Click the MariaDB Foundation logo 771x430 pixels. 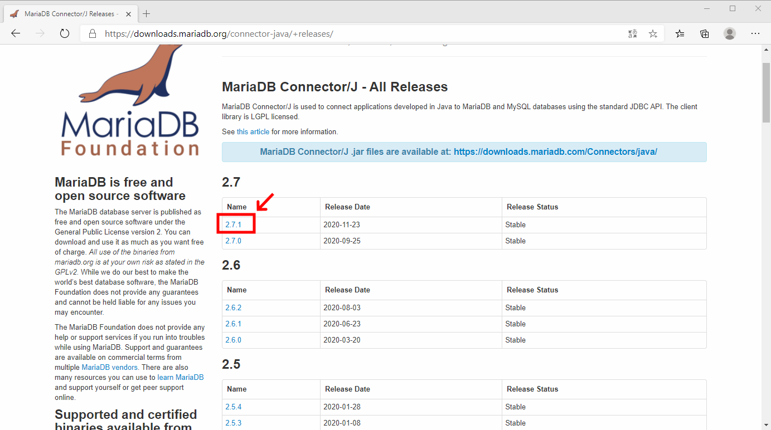pyautogui.click(x=130, y=100)
